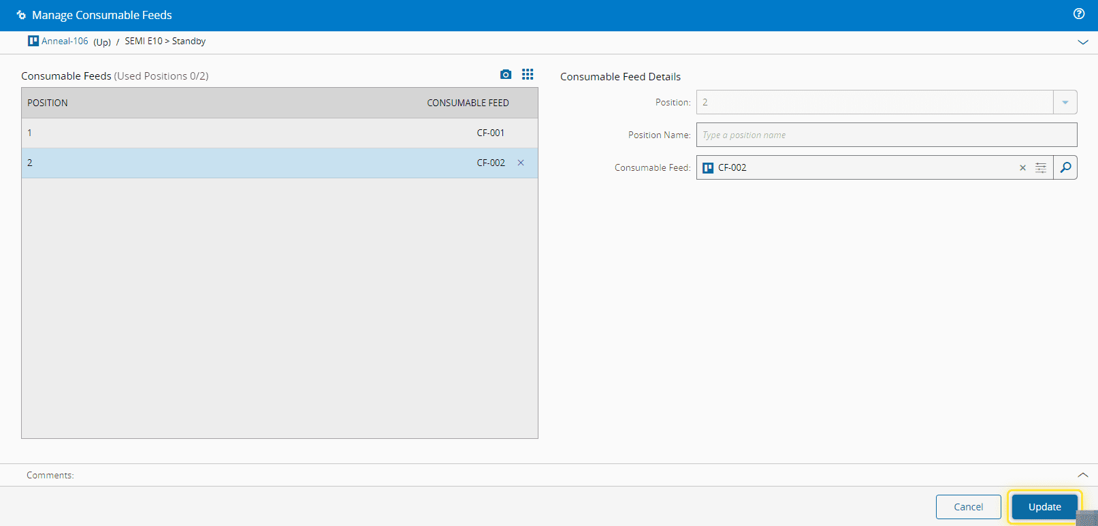Click the Anneal-106 resource icon
This screenshot has width=1098, height=526.
pos(33,41)
